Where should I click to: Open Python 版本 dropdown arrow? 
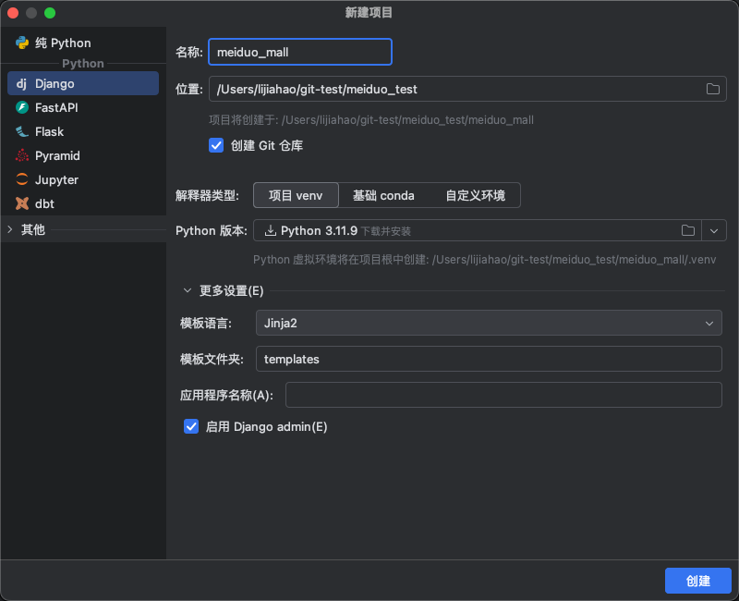click(x=714, y=230)
